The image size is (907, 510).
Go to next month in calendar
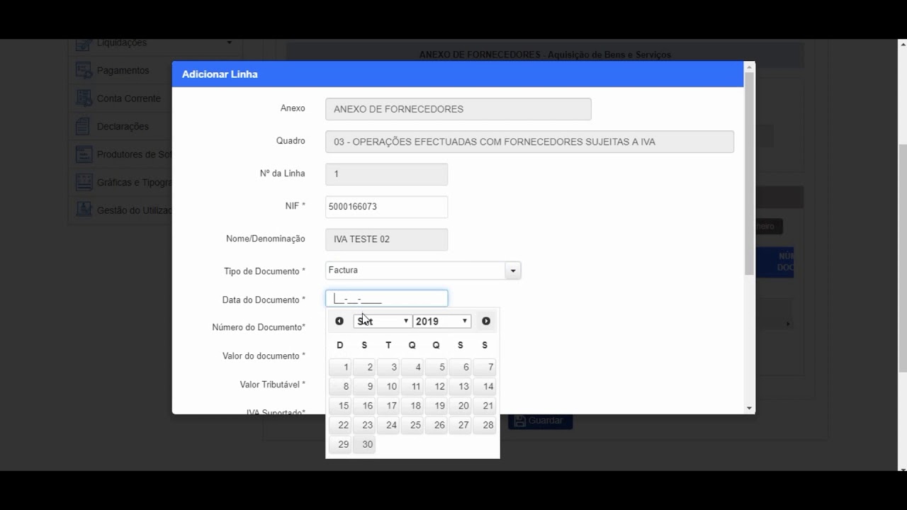click(x=486, y=321)
